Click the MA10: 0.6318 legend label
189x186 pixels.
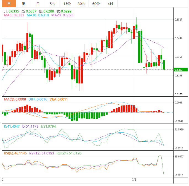(38, 15)
